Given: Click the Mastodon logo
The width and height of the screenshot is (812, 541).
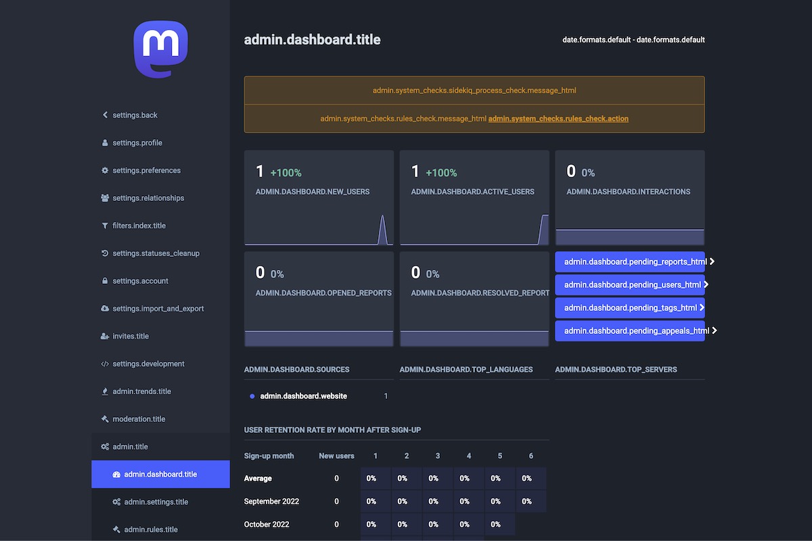Looking at the screenshot, I should point(160,49).
